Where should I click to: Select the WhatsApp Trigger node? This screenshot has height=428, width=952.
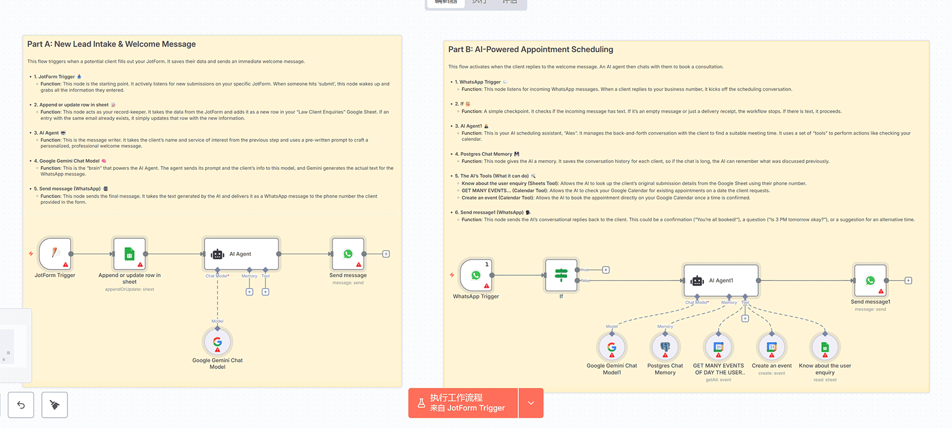(476, 275)
